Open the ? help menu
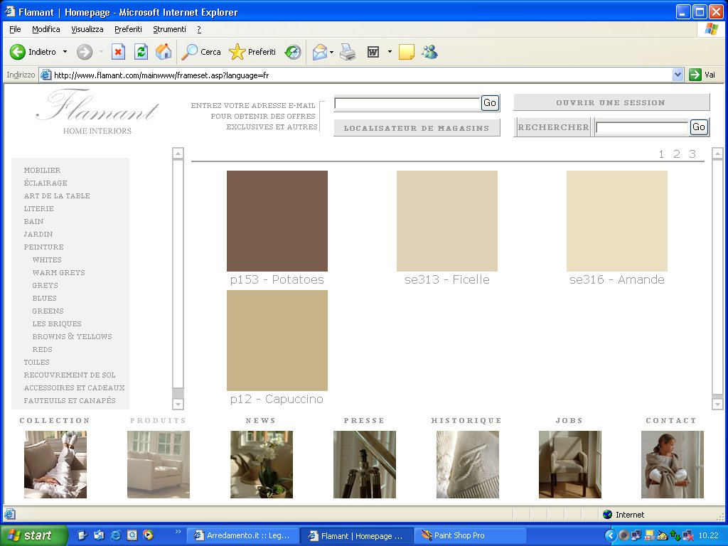Viewport: 728px width, 546px height. 199,29
